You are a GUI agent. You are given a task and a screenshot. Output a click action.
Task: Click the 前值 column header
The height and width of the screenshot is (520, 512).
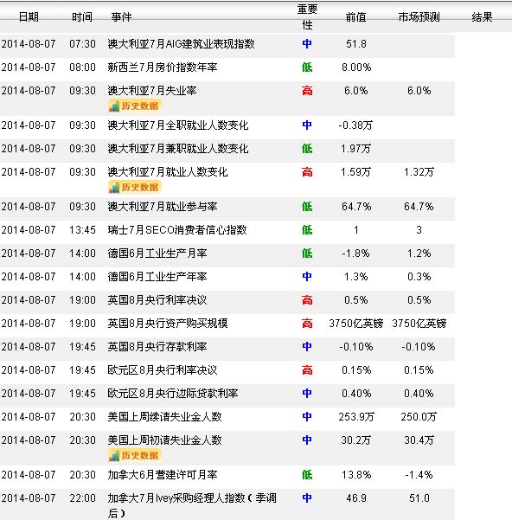[356, 17]
